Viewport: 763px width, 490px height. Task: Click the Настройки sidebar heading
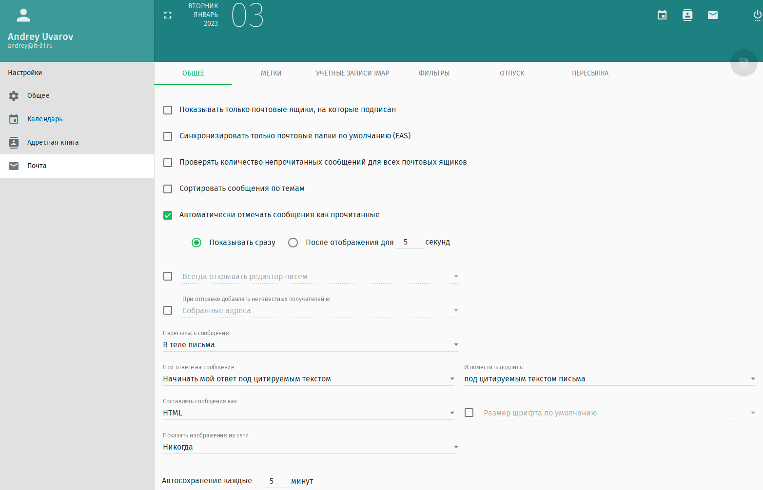(x=25, y=73)
